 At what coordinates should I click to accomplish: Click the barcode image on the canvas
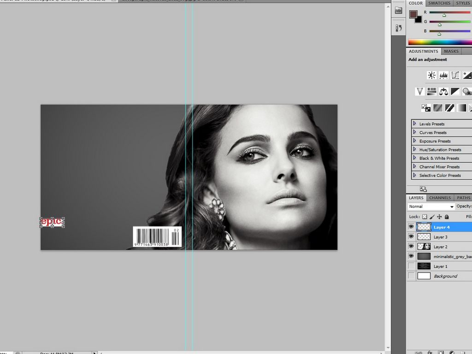pyautogui.click(x=157, y=236)
